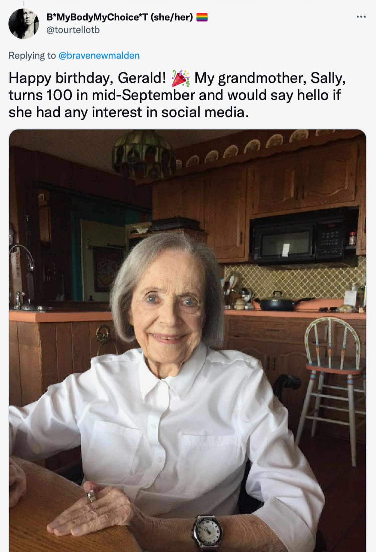Open the @bravenewmalden mention link
376x552 pixels.
[x=99, y=55]
